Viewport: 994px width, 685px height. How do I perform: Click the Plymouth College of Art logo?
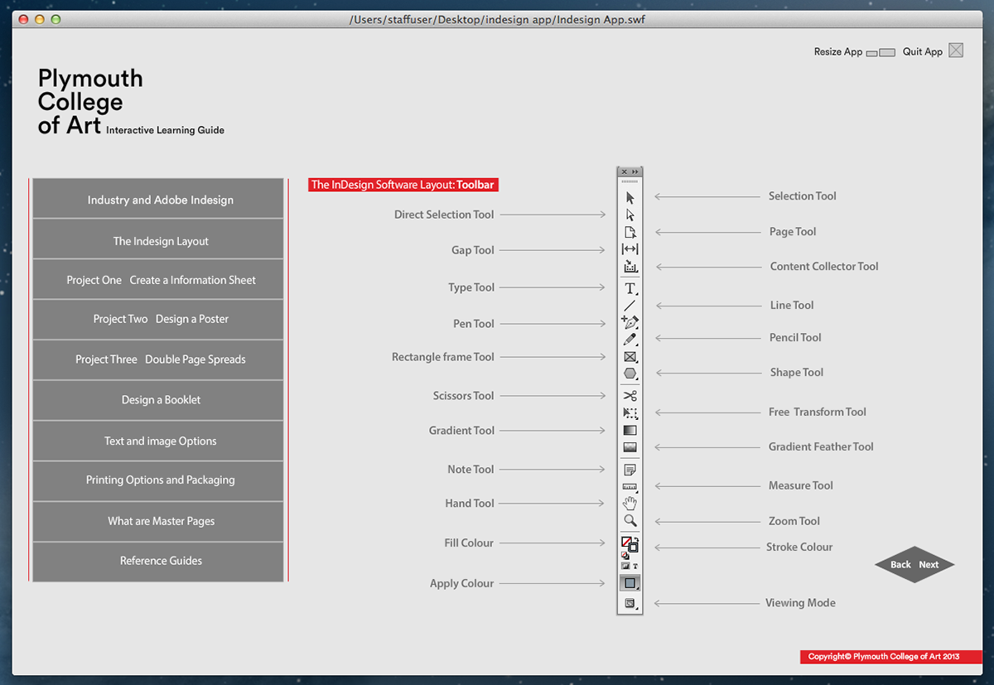tap(90, 102)
